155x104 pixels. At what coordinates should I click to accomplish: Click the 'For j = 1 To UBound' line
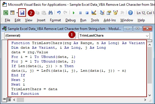click(x=43, y=61)
